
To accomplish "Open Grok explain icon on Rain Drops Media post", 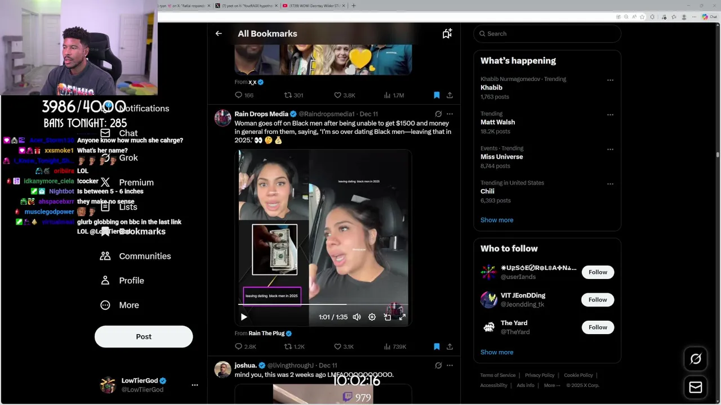I will tap(438, 114).
